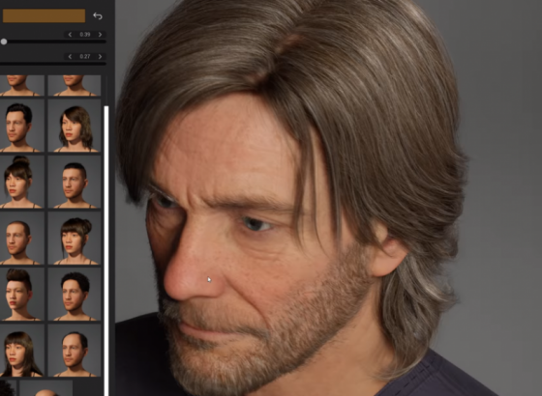Open the brown hair color swatch
This screenshot has width=542, height=396.
pyautogui.click(x=44, y=15)
